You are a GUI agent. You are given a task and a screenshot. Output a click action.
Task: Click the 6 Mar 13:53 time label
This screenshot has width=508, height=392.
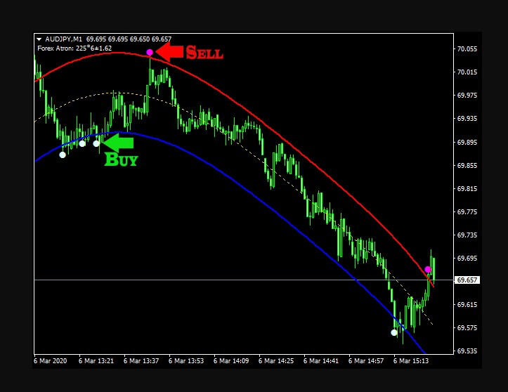(x=186, y=361)
